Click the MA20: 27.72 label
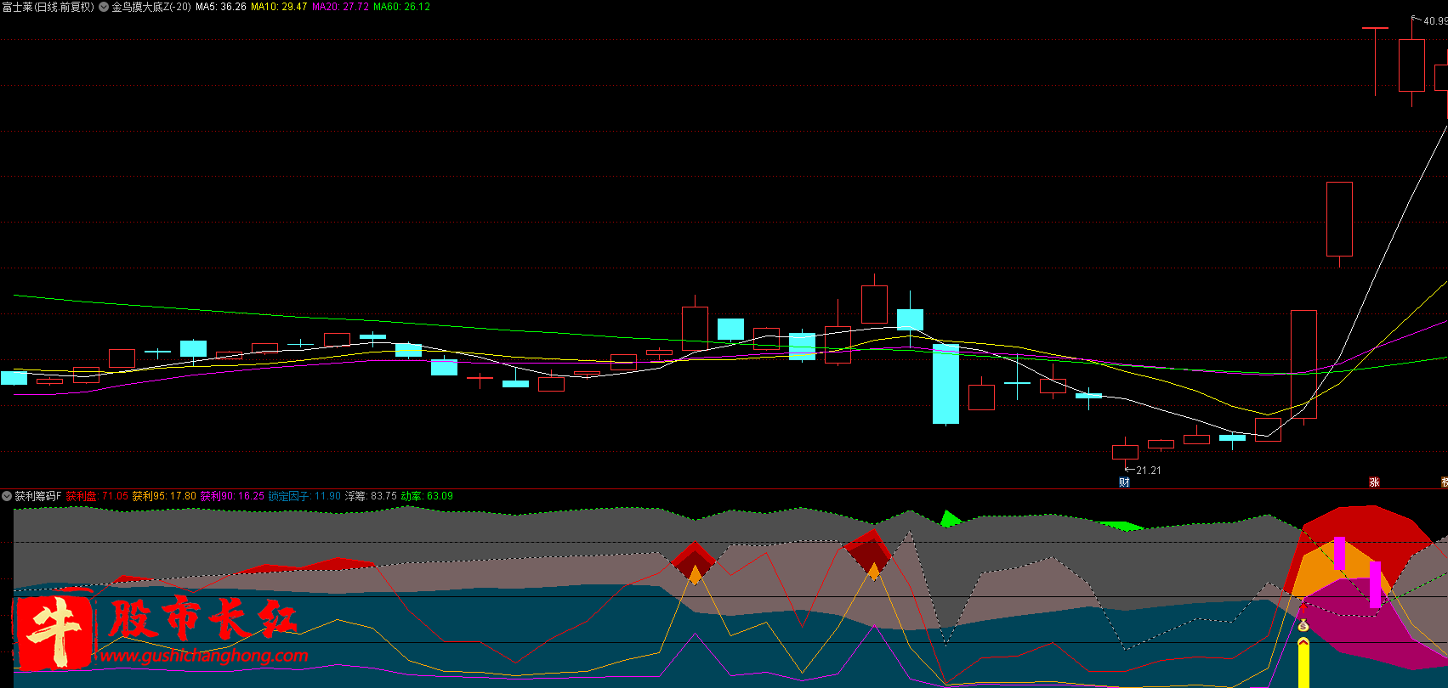 pos(340,7)
